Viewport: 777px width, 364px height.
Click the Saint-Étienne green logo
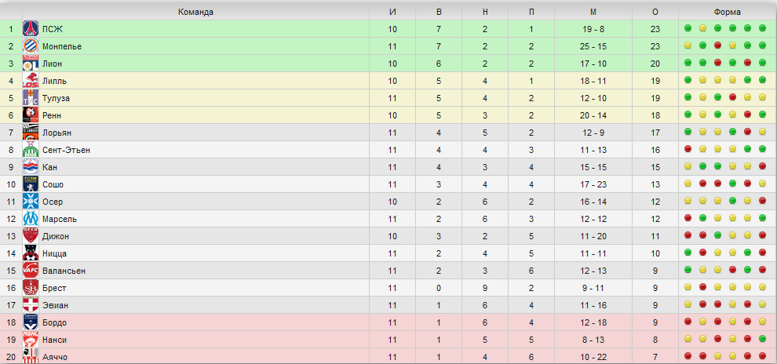[31, 150]
